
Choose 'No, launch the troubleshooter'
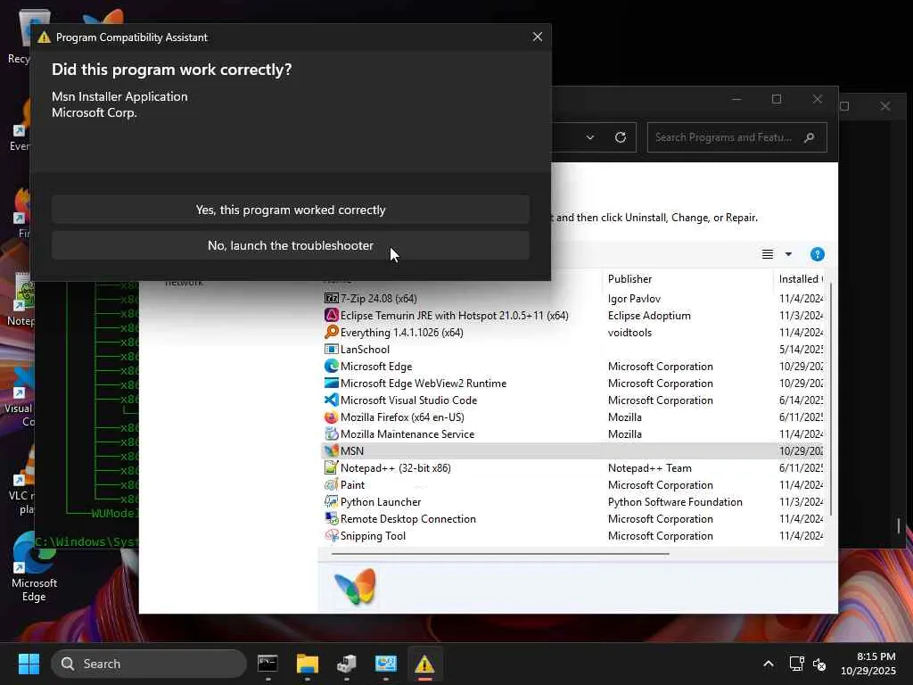[290, 246]
